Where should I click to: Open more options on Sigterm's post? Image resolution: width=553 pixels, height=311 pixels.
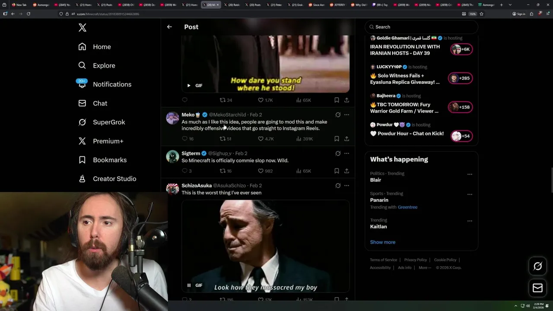[346, 153]
